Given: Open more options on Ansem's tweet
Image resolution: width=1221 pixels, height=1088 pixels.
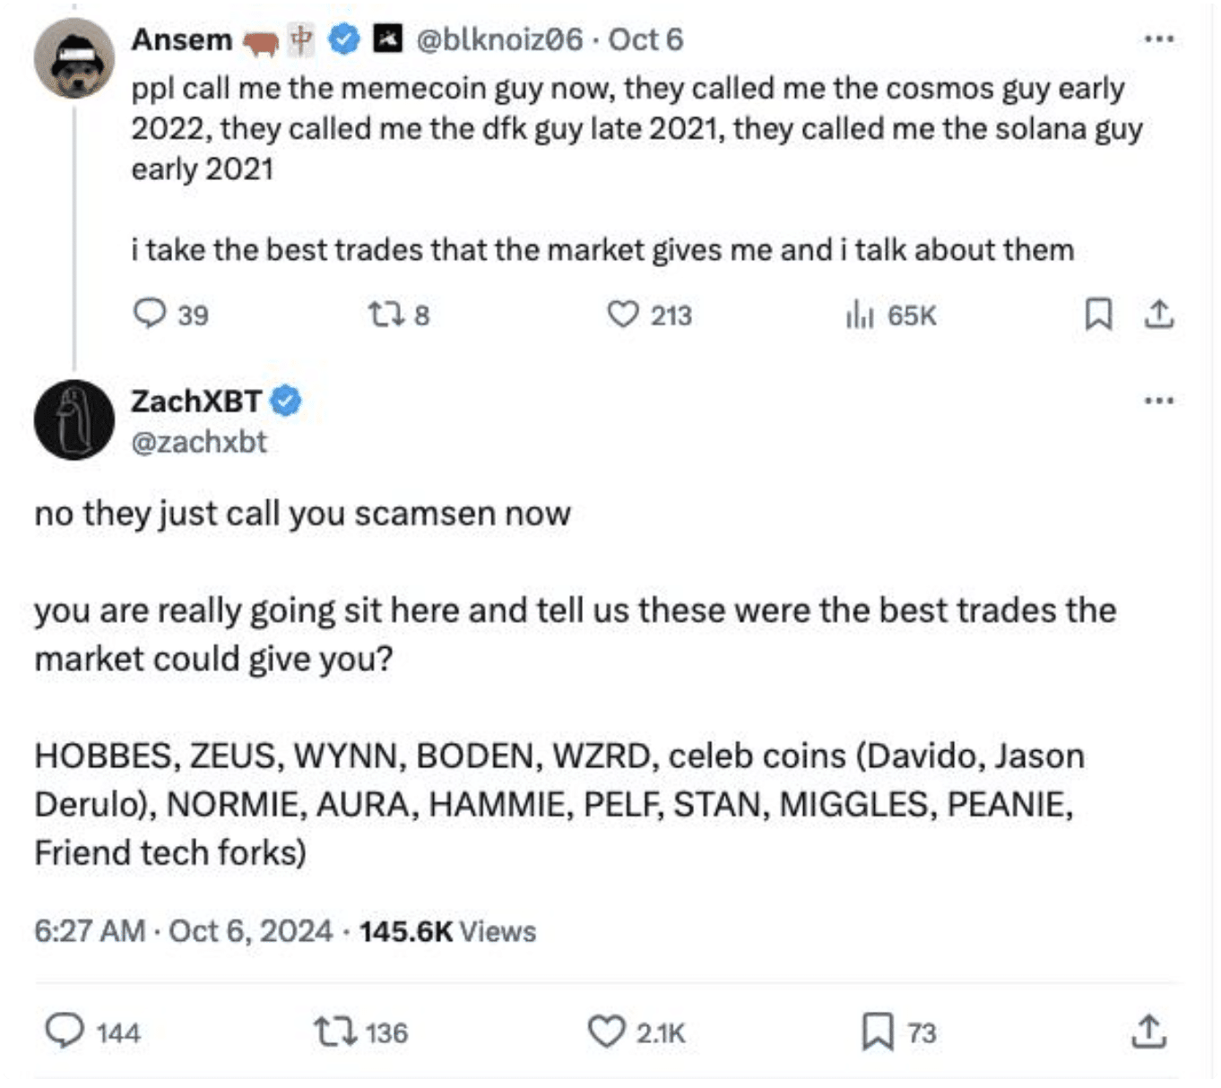Looking at the screenshot, I should pyautogui.click(x=1158, y=39).
